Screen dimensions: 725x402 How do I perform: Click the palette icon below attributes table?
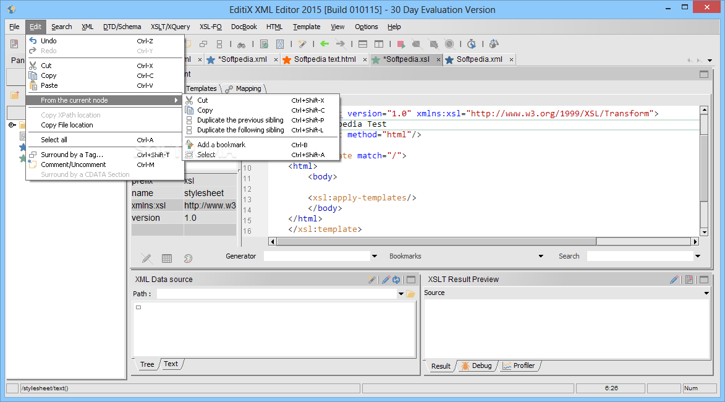pyautogui.click(x=188, y=259)
